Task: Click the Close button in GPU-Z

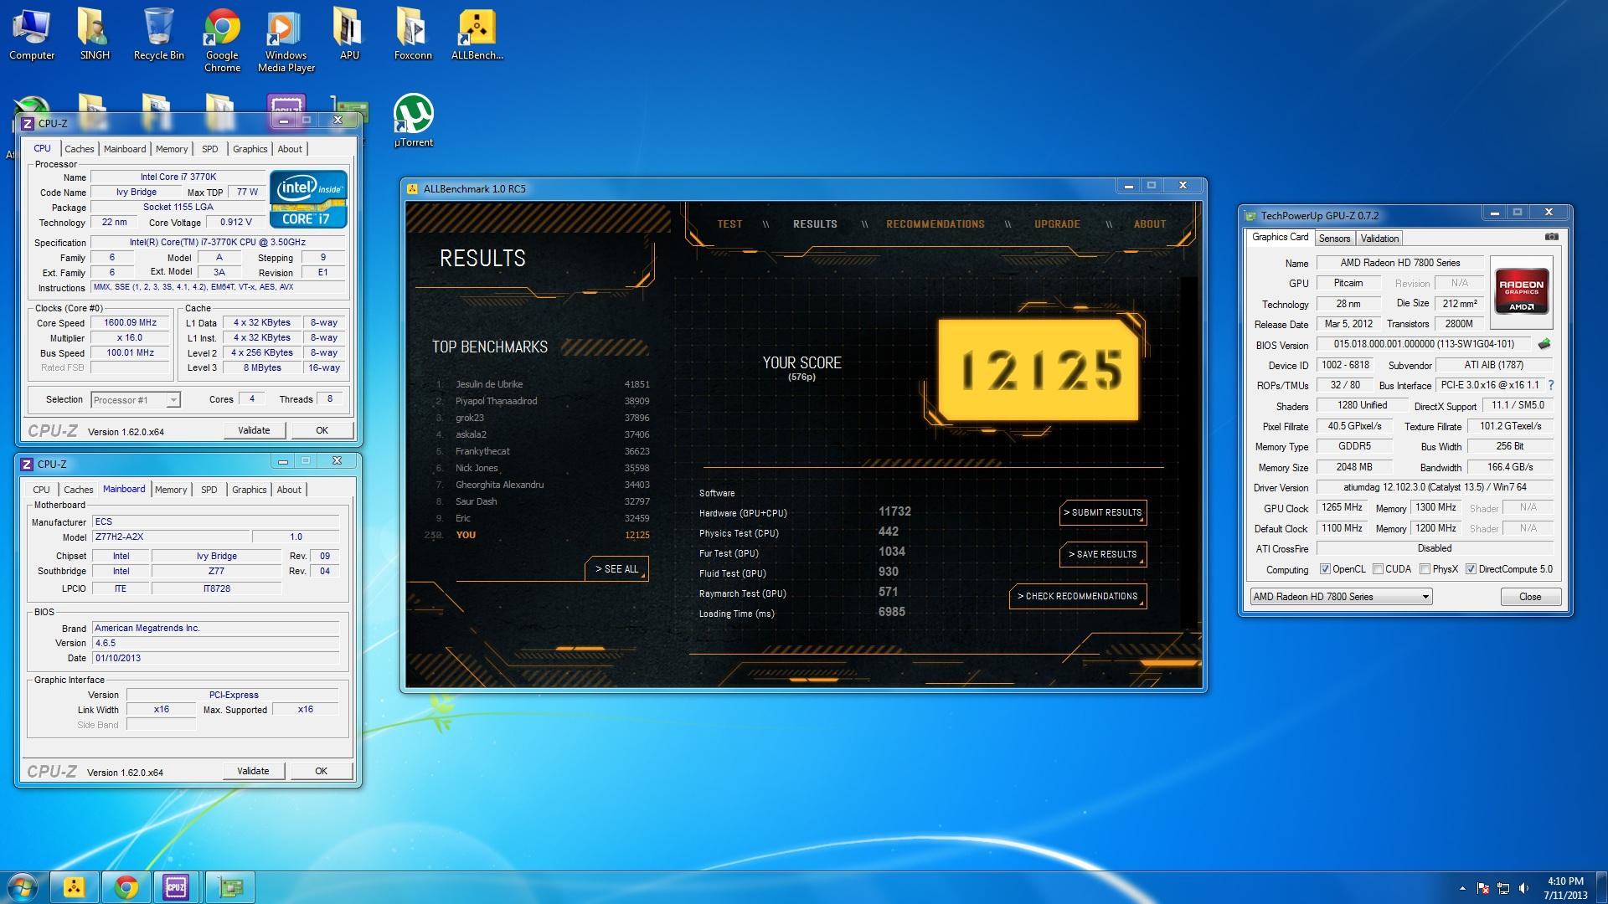Action: [x=1530, y=597]
